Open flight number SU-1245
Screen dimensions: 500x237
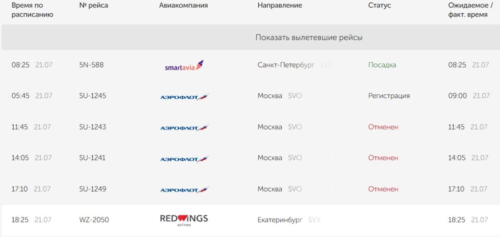click(x=92, y=96)
